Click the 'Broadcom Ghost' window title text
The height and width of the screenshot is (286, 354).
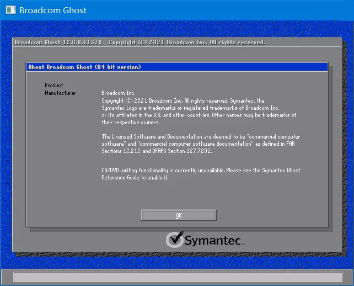[x=53, y=10]
